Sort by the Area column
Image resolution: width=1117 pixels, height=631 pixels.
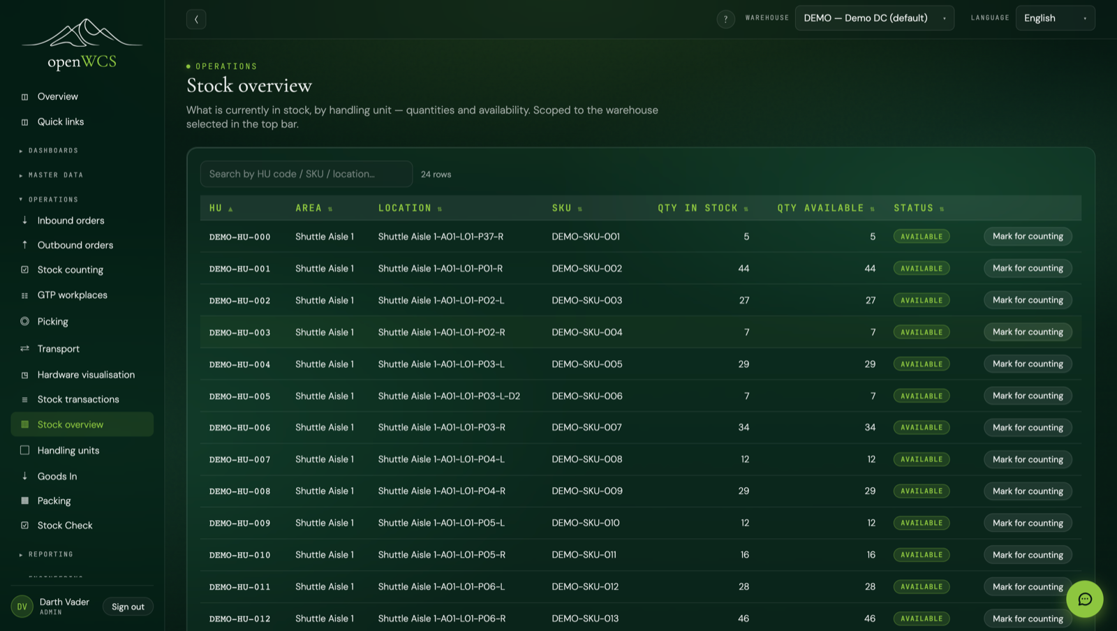(x=313, y=208)
